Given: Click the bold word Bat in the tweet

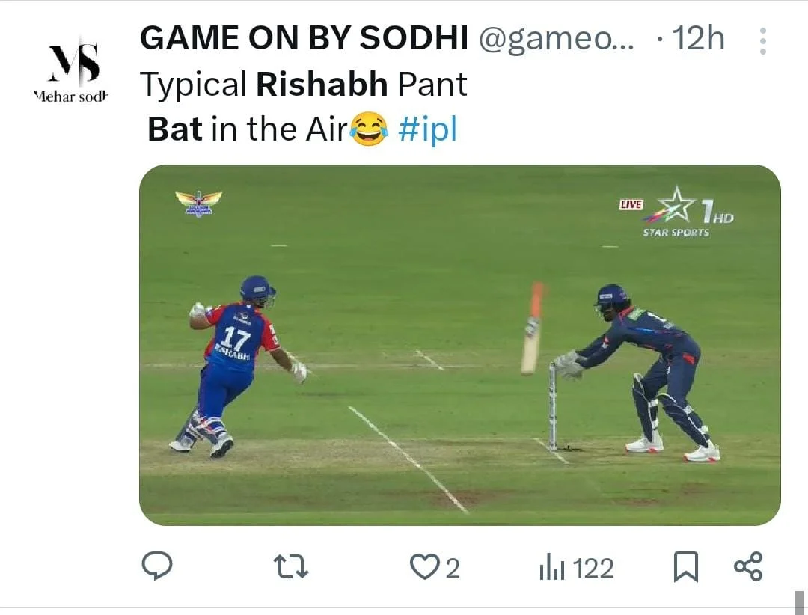Looking at the screenshot, I should (x=175, y=129).
